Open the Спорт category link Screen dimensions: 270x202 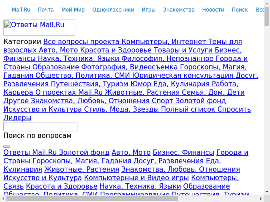162,101
